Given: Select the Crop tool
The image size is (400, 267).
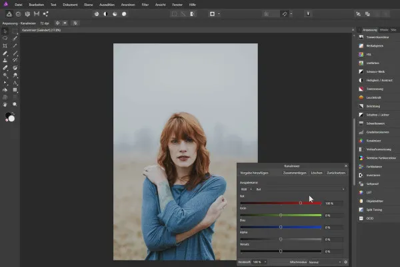Looking at the screenshot, I should pyautogui.click(x=5, y=46).
